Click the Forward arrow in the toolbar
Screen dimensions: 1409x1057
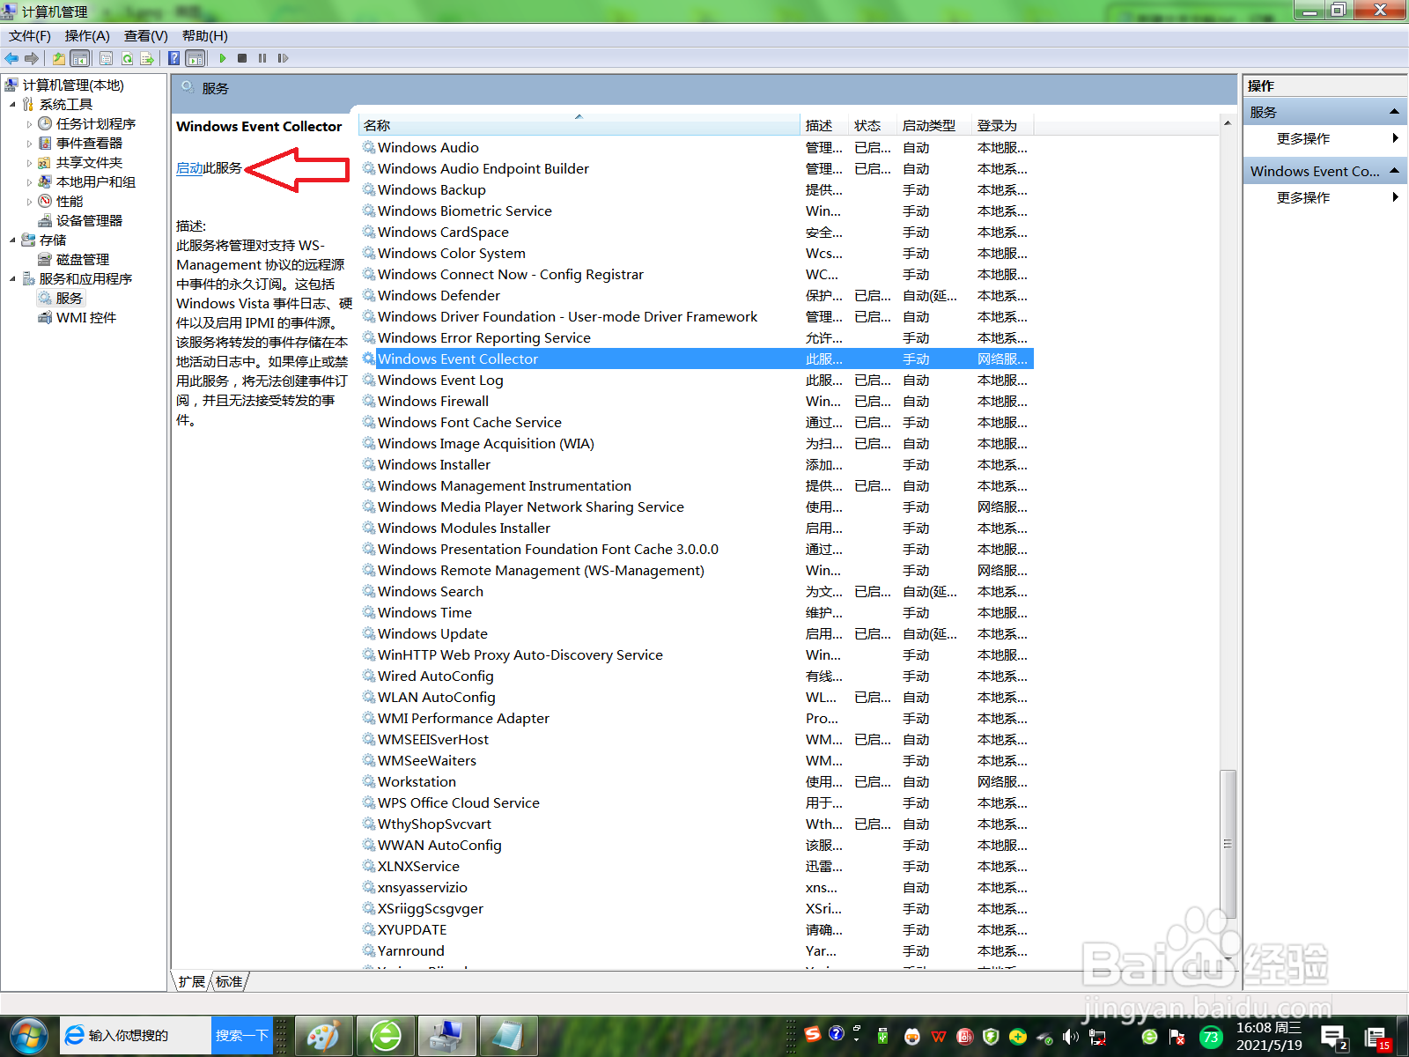(x=32, y=58)
